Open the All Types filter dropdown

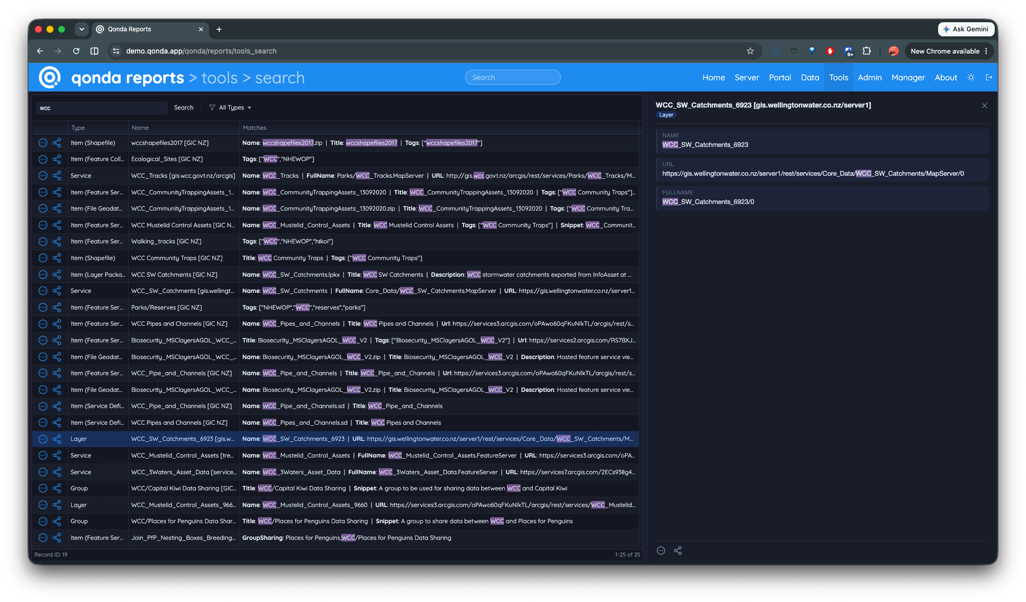tap(230, 108)
